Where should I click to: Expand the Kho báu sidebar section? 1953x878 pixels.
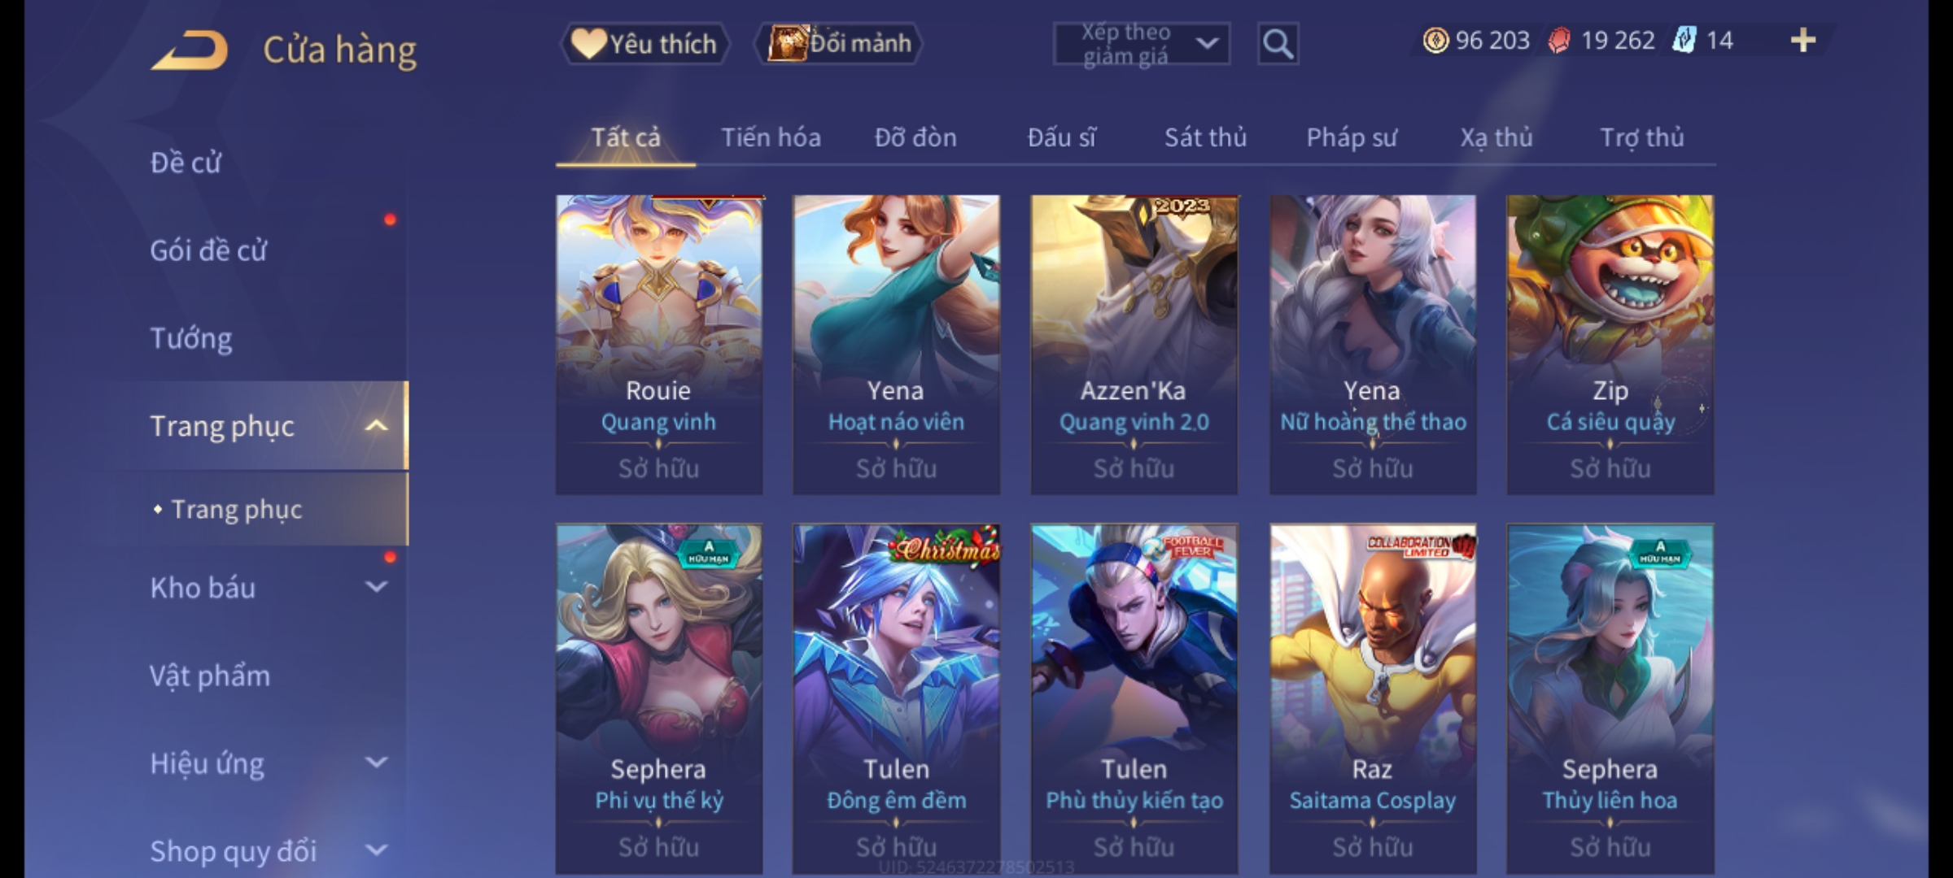(x=376, y=586)
